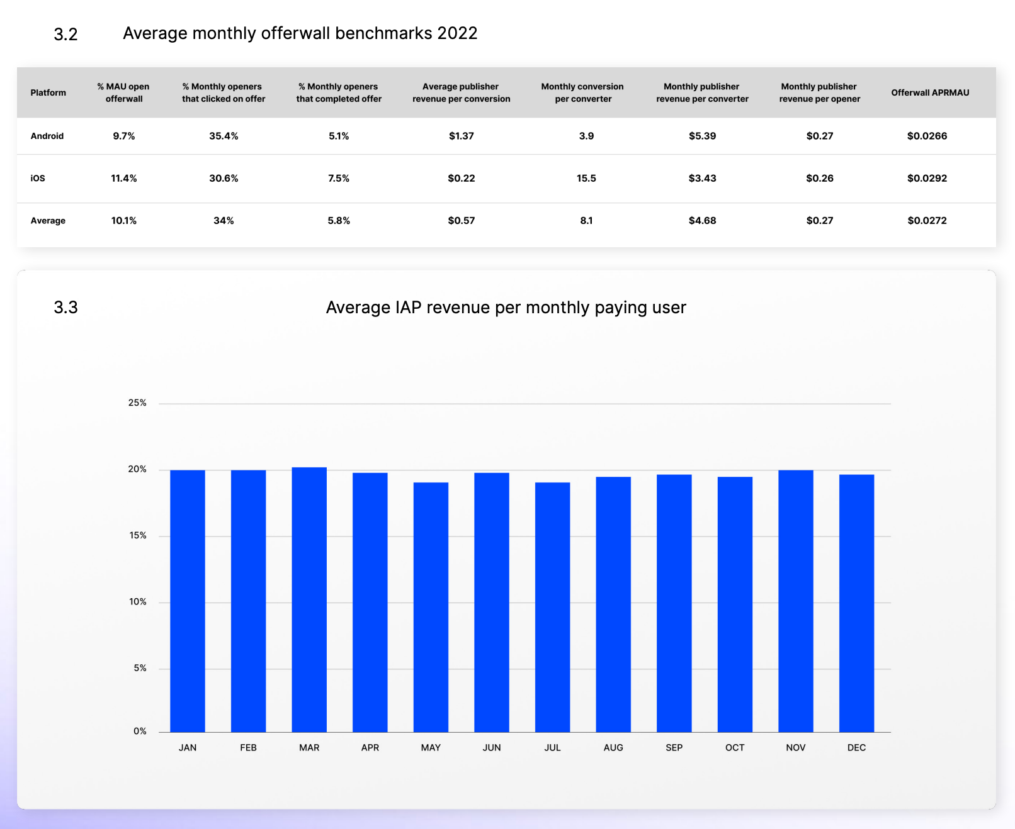The height and width of the screenshot is (829, 1015).
Task: Select the iOS row label
Action: pos(38,178)
